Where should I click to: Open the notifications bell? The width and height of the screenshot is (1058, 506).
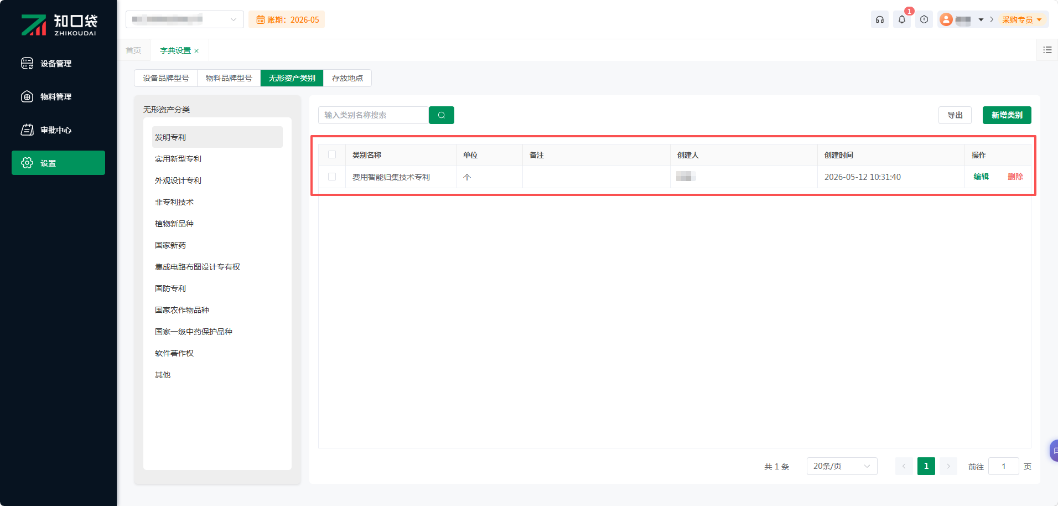902,19
